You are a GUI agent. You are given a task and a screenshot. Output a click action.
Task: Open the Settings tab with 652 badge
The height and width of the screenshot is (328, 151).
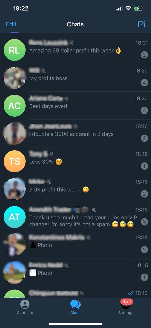point(126,307)
